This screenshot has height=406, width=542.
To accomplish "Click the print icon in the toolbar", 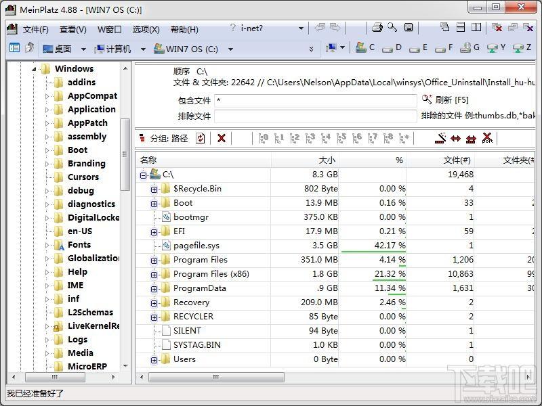I will [x=377, y=28].
